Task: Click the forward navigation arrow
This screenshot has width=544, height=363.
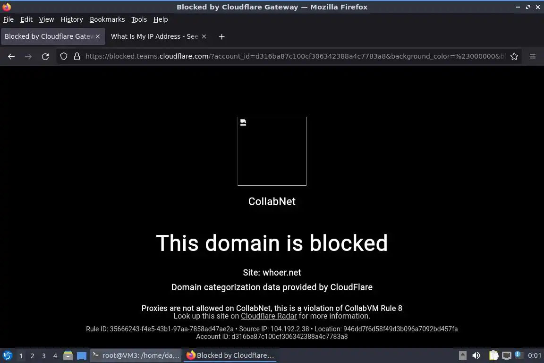Action: 28,57
